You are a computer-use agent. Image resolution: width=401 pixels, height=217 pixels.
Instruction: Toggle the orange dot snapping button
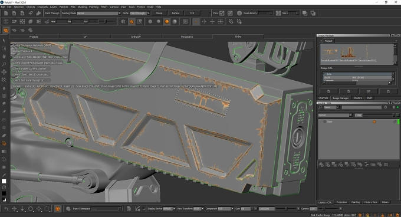(196, 22)
